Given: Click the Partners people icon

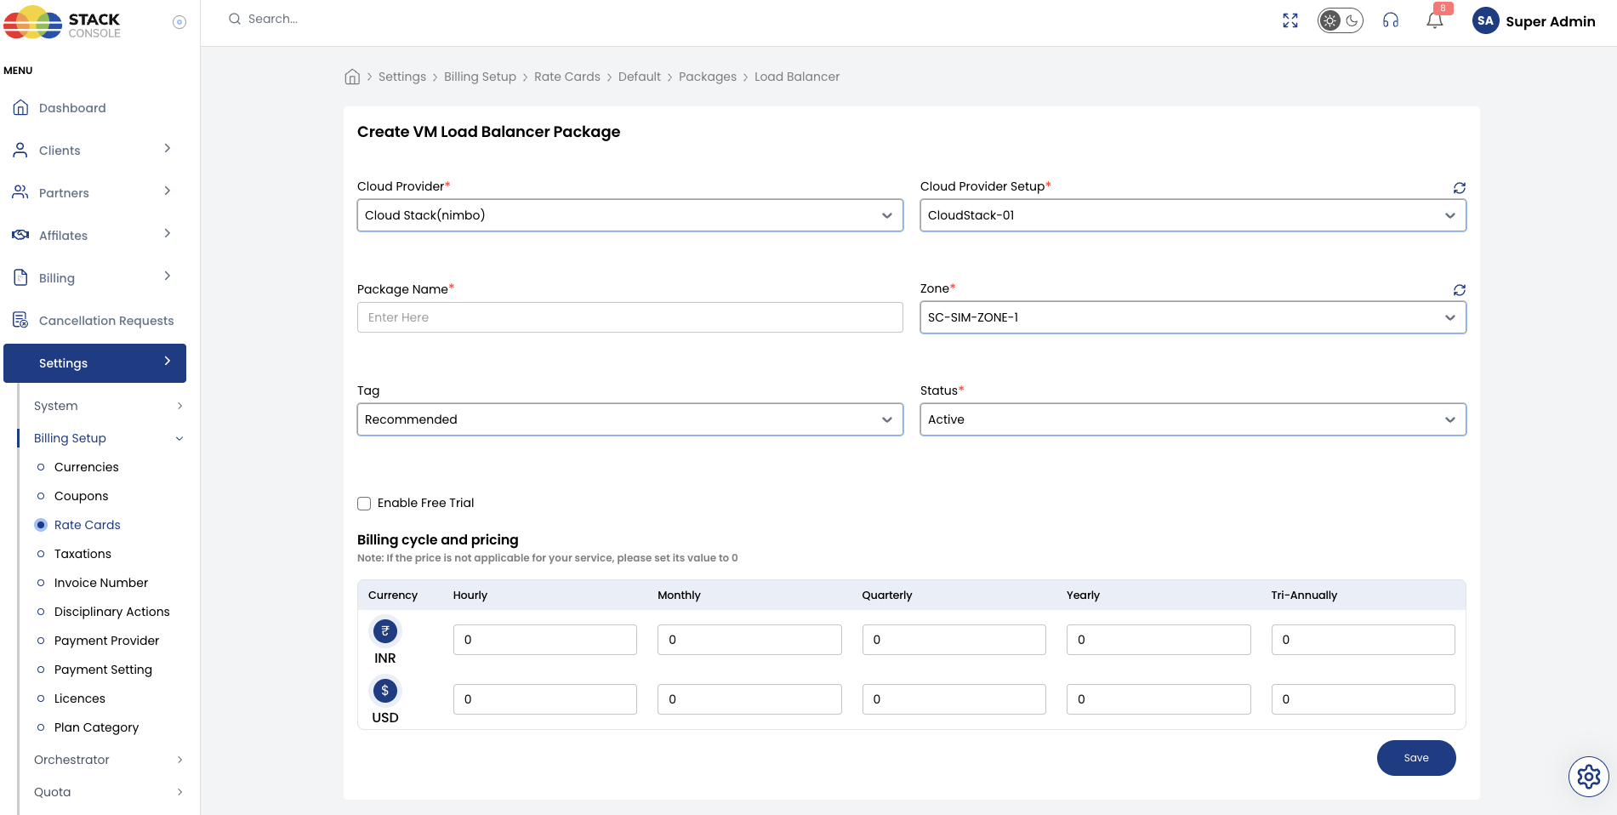Looking at the screenshot, I should pos(20,193).
